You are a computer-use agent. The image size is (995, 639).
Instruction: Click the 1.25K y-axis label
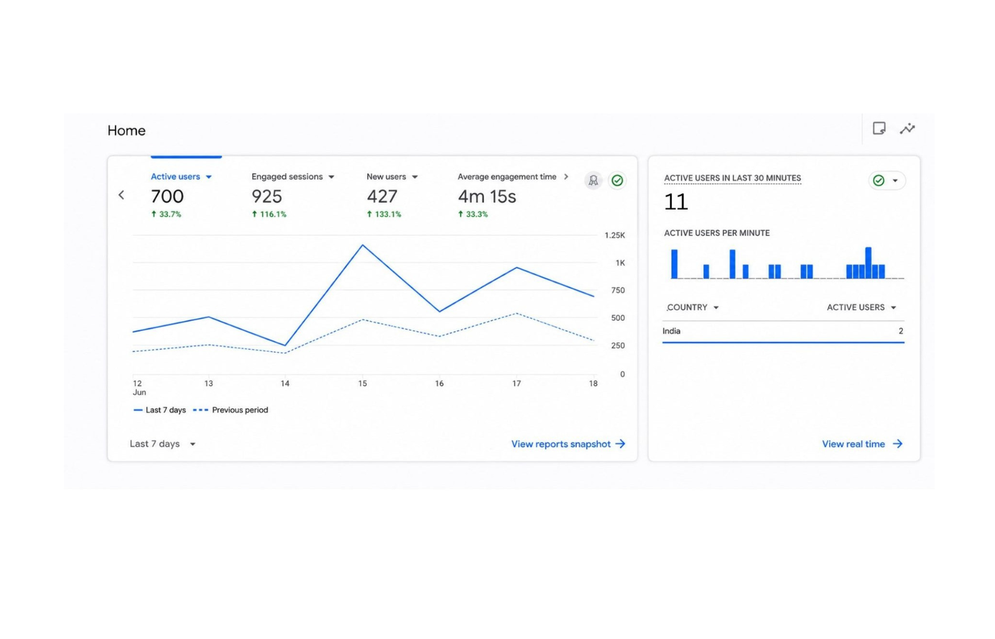(x=614, y=235)
